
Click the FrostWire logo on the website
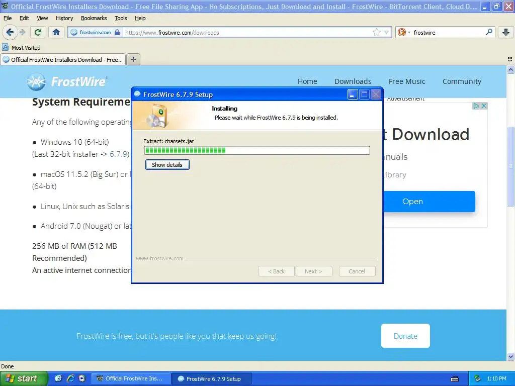[x=67, y=81]
